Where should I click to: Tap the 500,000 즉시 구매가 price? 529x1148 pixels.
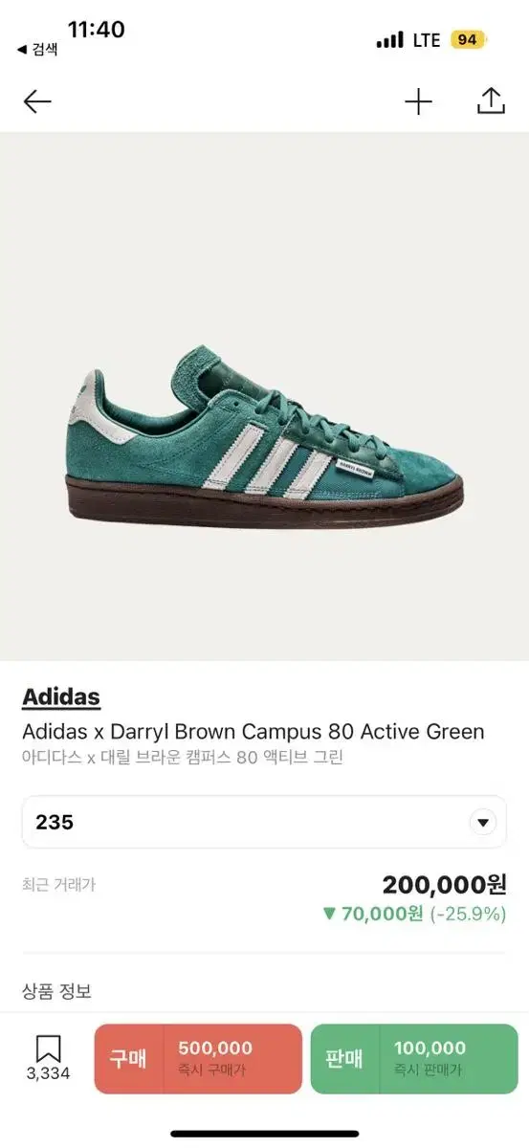(213, 1058)
